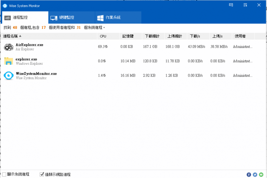Image resolution: width=267 pixels, height=178 pixels.
Task: Sort processes by 上傳/s column
Action: [x=221, y=36]
